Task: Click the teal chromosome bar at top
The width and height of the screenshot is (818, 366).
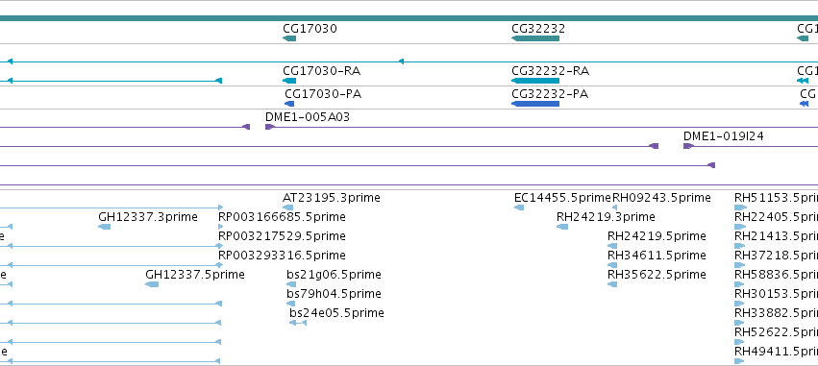Action: click(x=409, y=18)
